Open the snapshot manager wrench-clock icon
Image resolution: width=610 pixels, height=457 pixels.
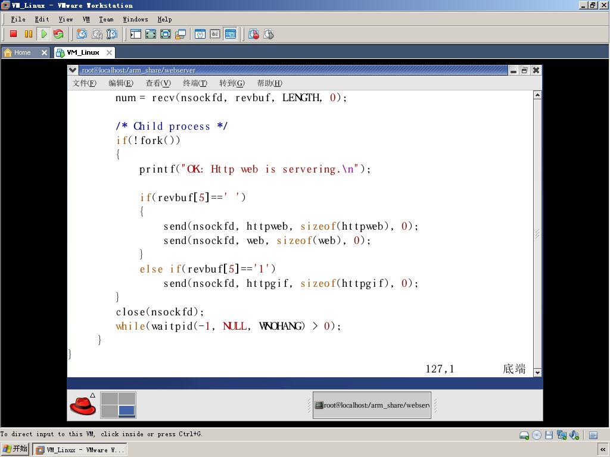coord(112,34)
